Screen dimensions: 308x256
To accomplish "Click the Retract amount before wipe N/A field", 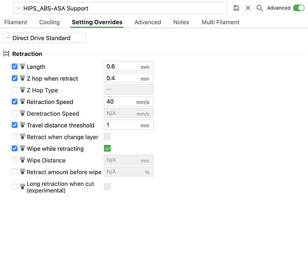I will 128,172.
